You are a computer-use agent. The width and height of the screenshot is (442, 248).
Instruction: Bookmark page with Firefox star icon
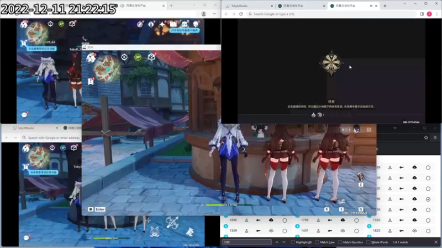coord(426,137)
